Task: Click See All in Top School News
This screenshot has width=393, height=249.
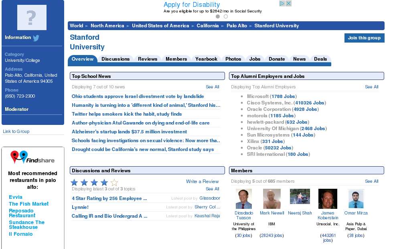Action: click(212, 87)
